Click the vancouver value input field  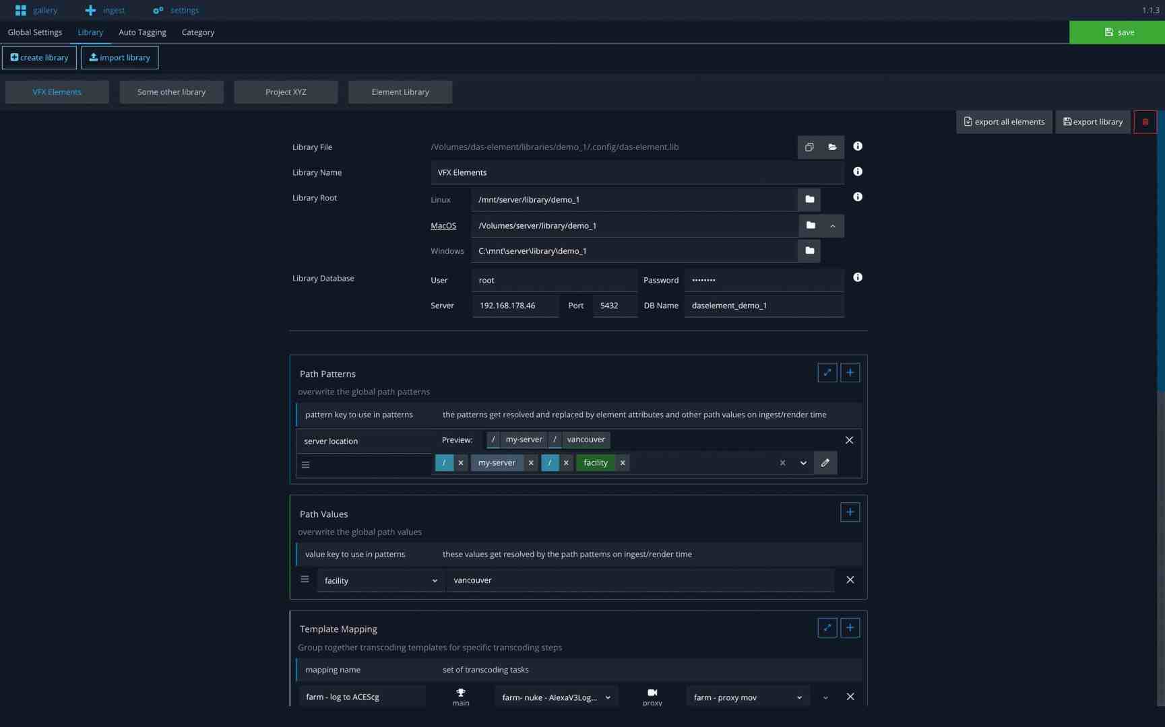pos(639,580)
